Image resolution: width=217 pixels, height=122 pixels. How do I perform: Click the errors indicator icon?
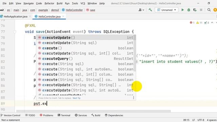(192, 23)
